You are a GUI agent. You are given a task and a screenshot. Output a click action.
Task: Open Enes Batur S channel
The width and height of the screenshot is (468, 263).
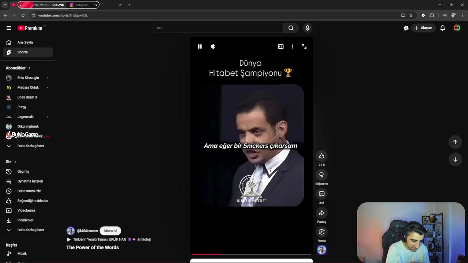(28, 97)
